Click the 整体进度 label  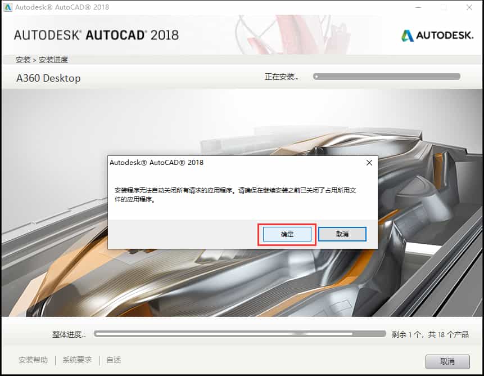pos(69,334)
